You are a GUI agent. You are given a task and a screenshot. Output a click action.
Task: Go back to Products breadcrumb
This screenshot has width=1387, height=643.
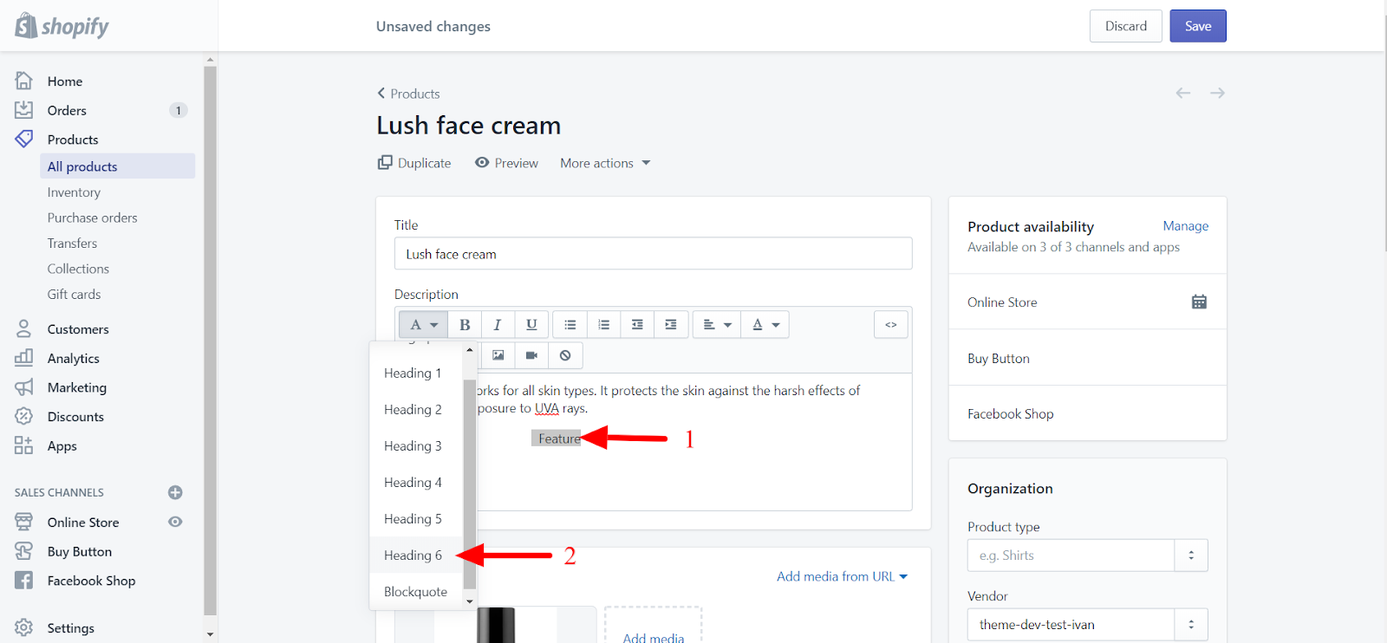click(x=408, y=94)
